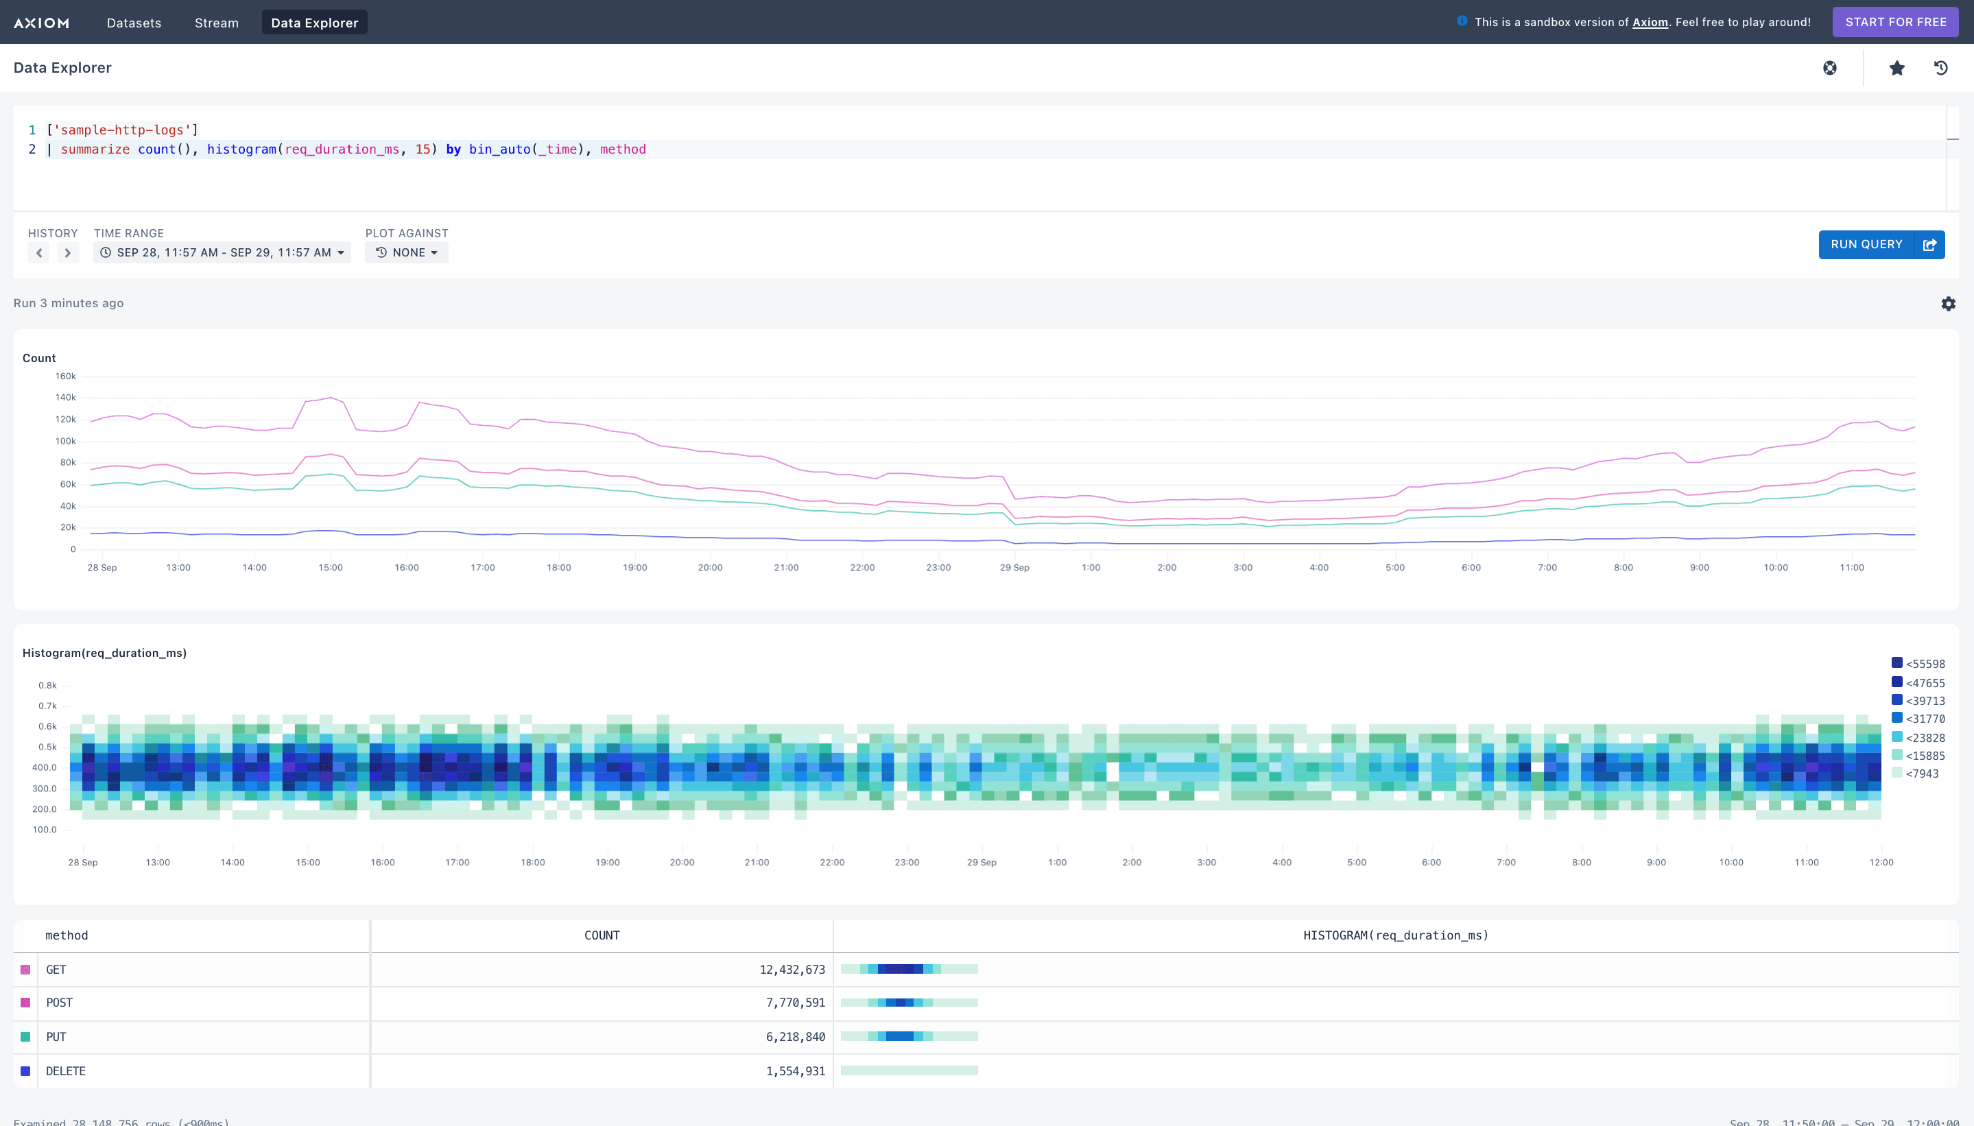Viewport: 1974px width, 1126px height.
Task: Go forward in query history
Action: tap(68, 253)
